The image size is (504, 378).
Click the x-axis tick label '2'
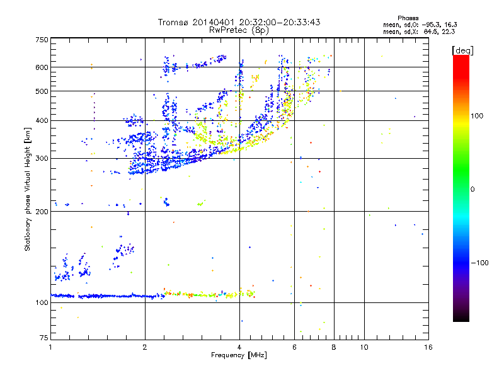click(x=145, y=347)
